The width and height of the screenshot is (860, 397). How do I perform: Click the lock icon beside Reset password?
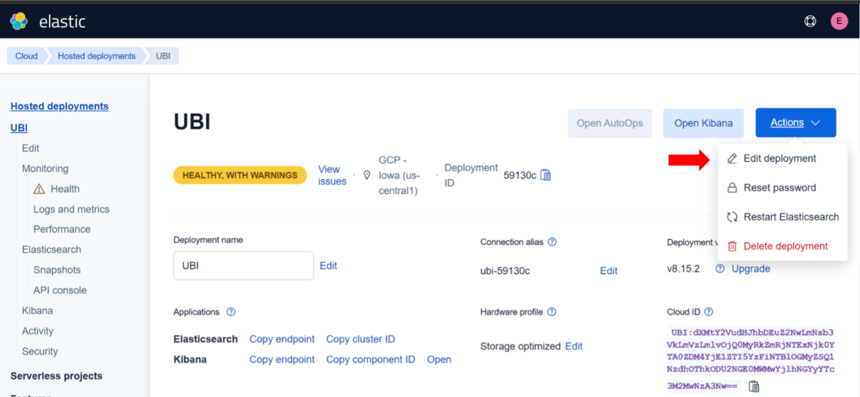[732, 188]
